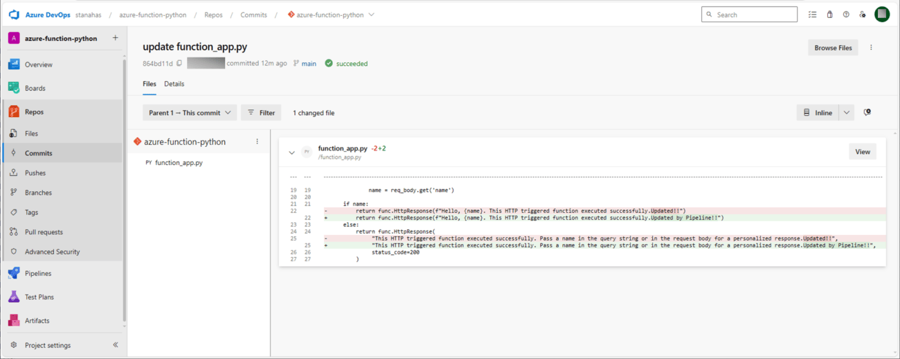
Task: Expand the Inline view mode arrow
Action: click(846, 112)
